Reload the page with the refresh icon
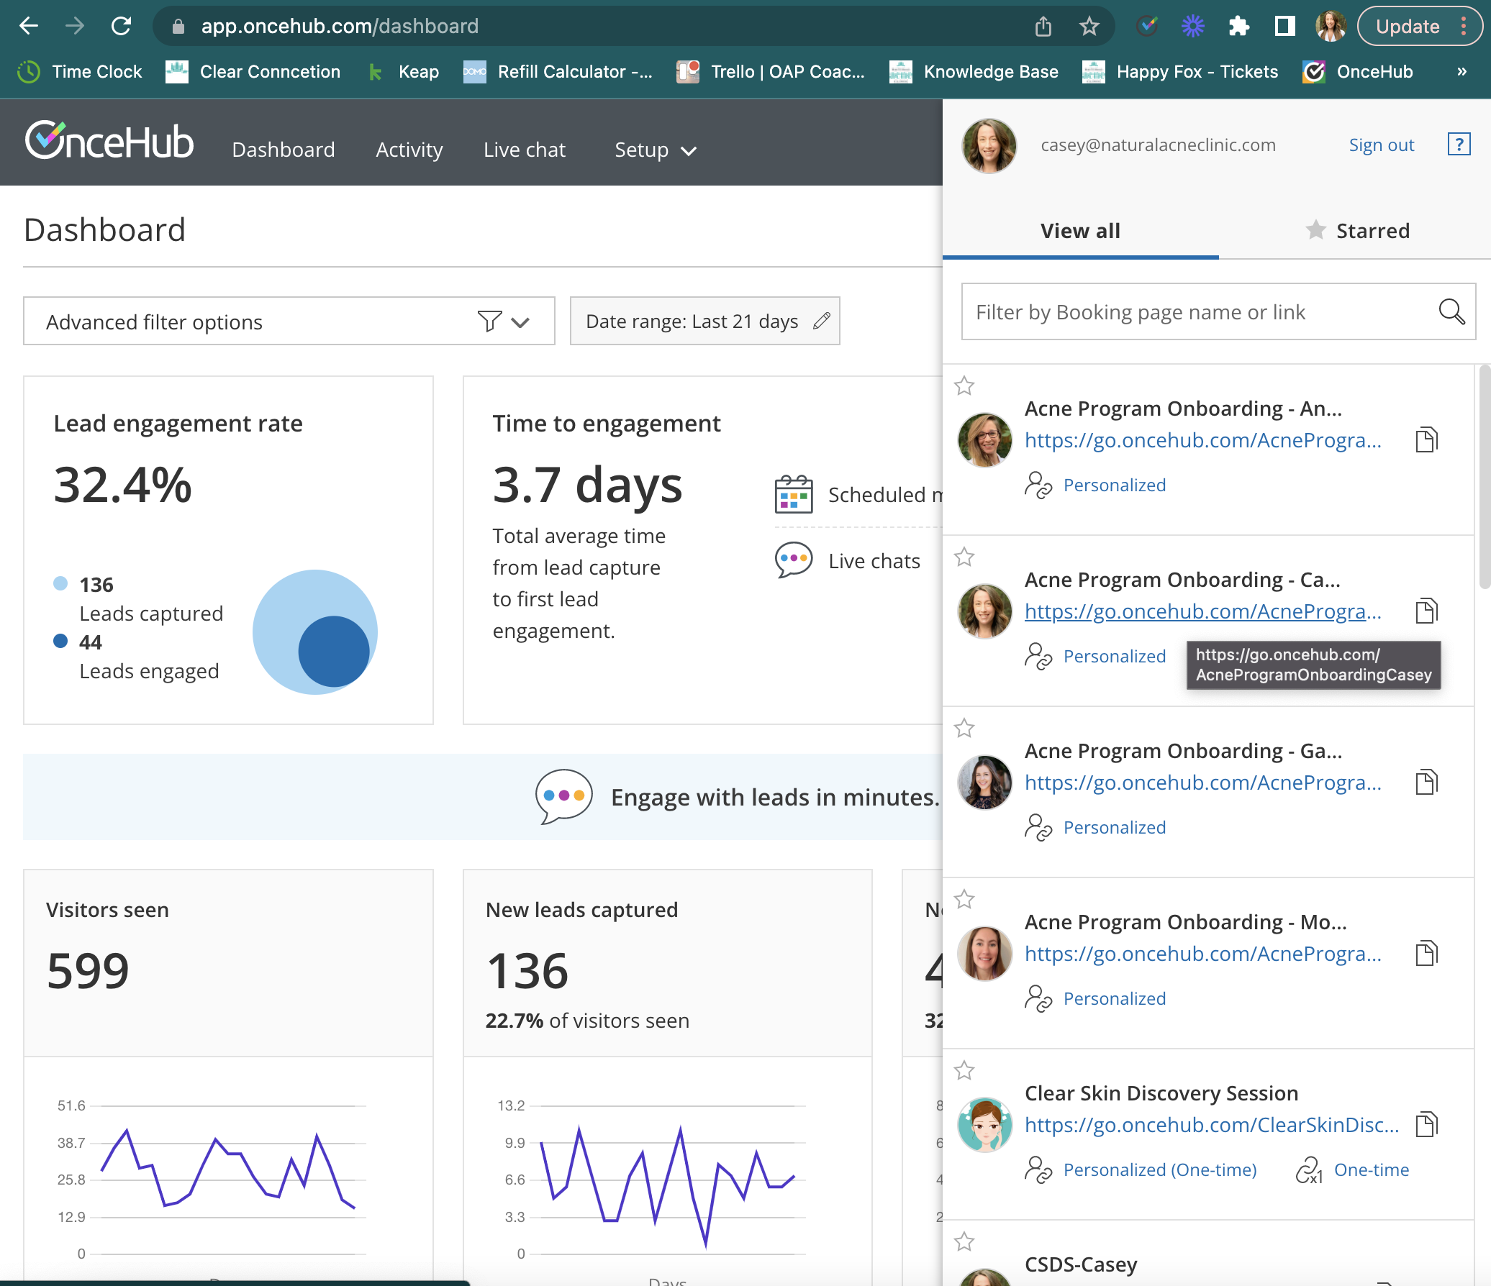The height and width of the screenshot is (1286, 1491). click(x=121, y=27)
